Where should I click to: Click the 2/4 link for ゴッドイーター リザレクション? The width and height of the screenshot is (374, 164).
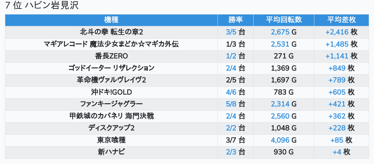coord(231,68)
